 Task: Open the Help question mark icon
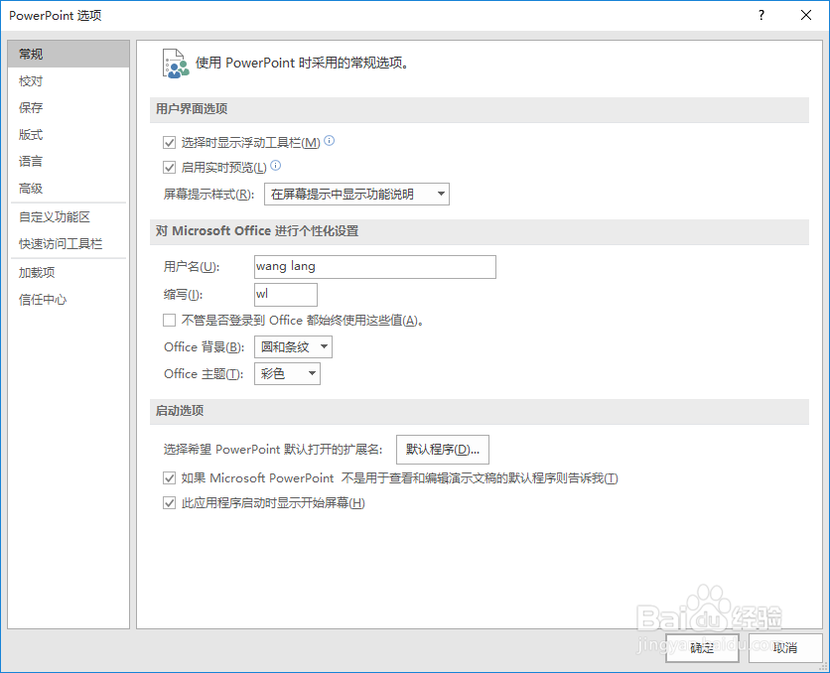(761, 15)
